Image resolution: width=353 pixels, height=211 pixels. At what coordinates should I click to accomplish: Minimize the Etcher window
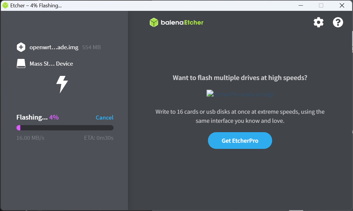[x=301, y=5]
